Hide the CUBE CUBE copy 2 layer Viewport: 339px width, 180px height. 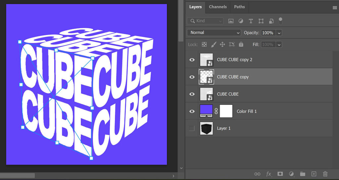[192, 60]
